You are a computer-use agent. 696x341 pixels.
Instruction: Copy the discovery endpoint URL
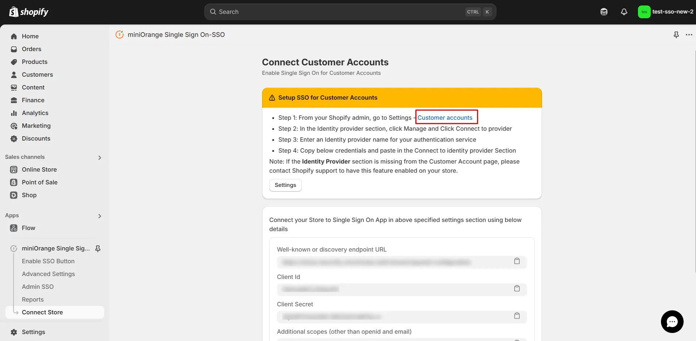[517, 261]
